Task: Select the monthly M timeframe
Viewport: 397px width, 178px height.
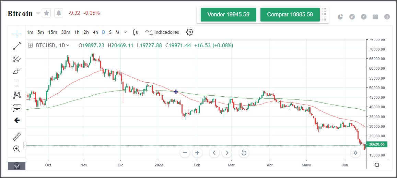Action: tap(117, 32)
